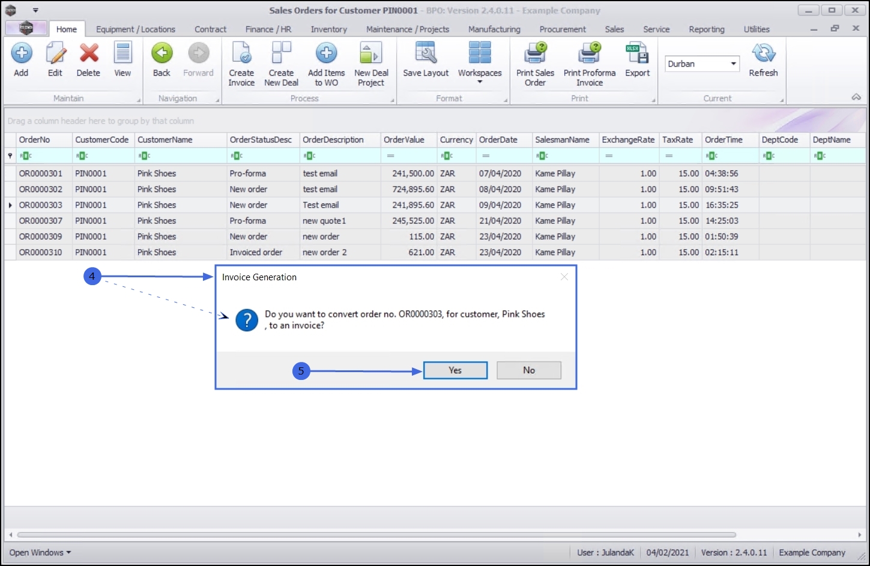Select order row OR0000310

(x=435, y=252)
